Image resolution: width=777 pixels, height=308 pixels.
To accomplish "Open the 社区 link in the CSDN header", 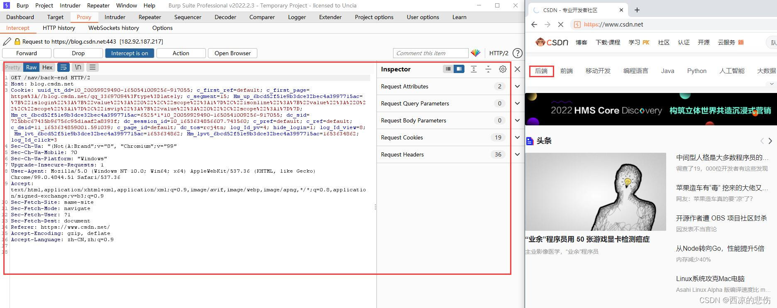I will 664,42.
